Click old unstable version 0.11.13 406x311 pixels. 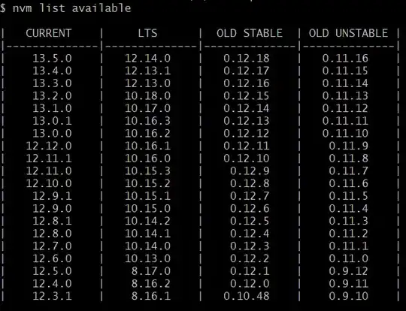[x=345, y=95]
